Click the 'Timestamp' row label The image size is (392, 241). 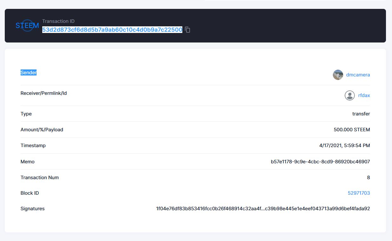pyautogui.click(x=33, y=146)
